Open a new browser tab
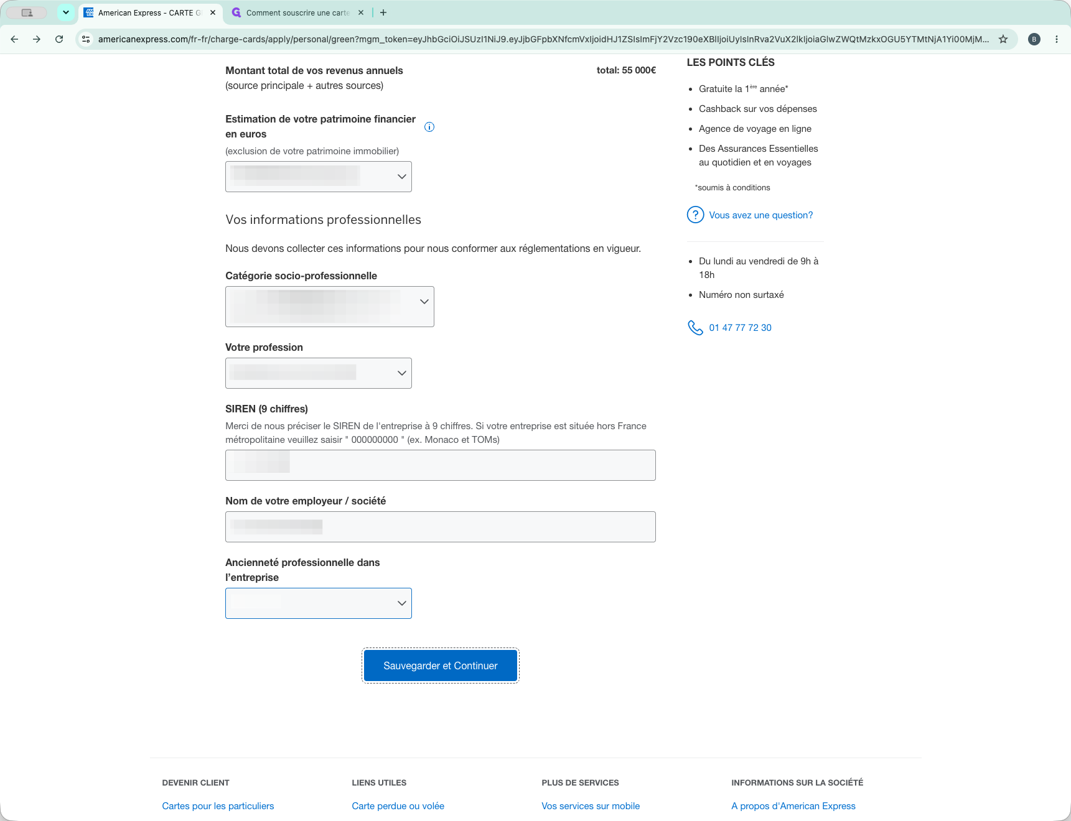 click(383, 12)
